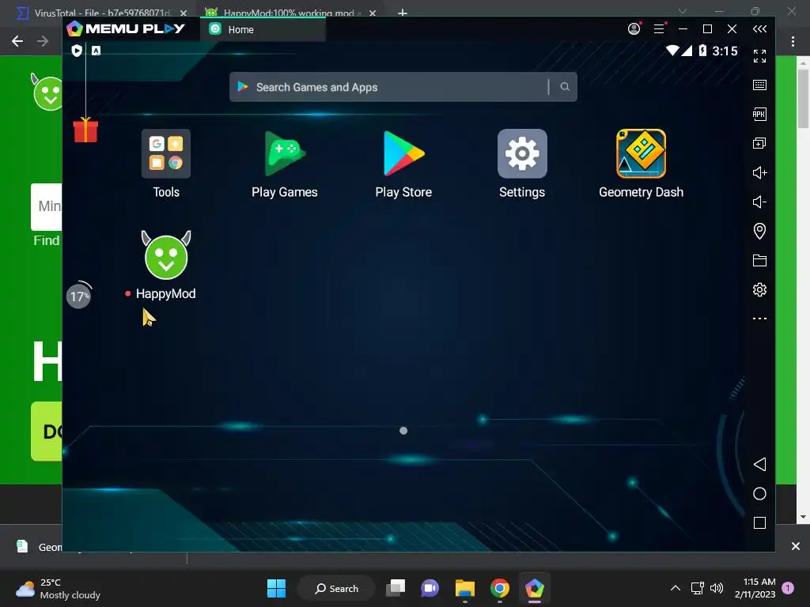Open MEmu settings gear in sidebar
810x607 pixels.
pos(759,289)
